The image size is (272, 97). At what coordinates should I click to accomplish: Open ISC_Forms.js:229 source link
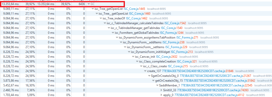pyautogui.click(x=176, y=47)
